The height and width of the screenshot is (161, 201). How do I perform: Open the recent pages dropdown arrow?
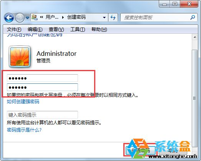tap(27, 18)
